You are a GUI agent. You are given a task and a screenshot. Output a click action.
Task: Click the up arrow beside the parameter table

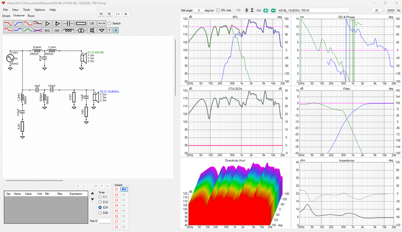[x=92, y=193]
